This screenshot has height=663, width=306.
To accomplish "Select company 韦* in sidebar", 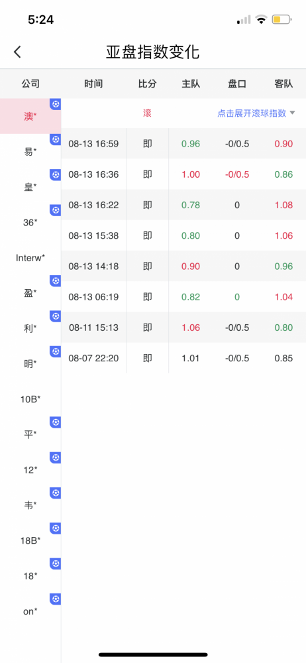I will point(30,505).
